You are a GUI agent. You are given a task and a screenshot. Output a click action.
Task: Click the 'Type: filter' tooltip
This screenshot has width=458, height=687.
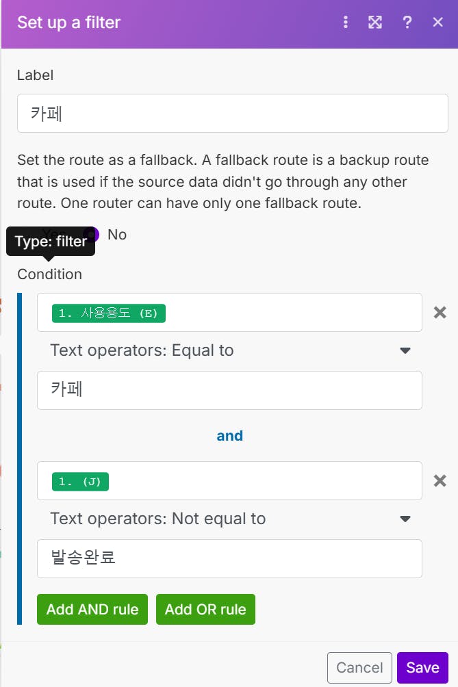(x=51, y=242)
